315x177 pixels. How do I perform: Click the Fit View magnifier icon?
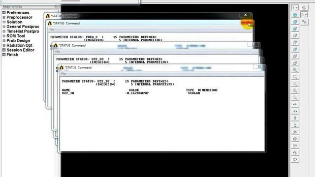click(295, 70)
